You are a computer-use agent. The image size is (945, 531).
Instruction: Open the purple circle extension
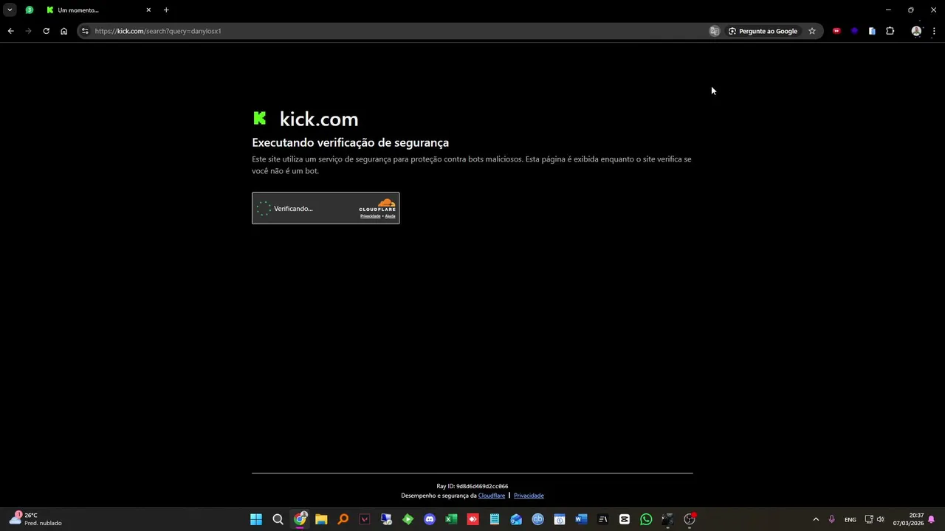(x=854, y=31)
